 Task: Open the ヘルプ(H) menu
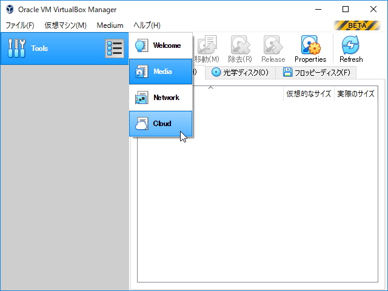coord(147,25)
